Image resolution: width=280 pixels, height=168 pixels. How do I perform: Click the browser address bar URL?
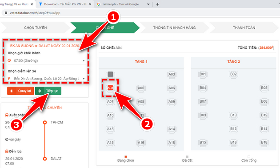35,13
